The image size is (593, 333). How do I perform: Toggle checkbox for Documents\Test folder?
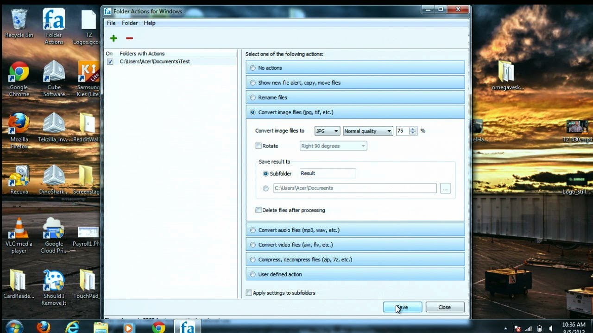110,62
